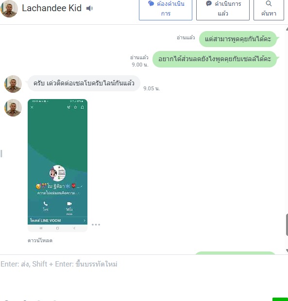Download the image via ดาวน์โหลด link
This screenshot has width=288, height=301.
[x=40, y=240]
